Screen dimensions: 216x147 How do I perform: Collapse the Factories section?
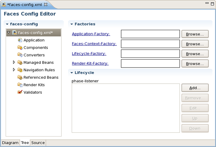click(72, 24)
